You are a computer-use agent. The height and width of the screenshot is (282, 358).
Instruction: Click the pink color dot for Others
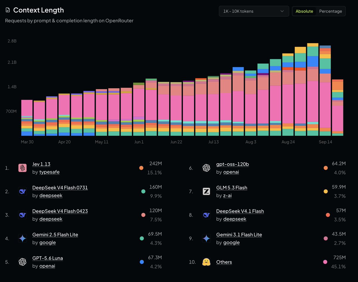[x=325, y=262]
